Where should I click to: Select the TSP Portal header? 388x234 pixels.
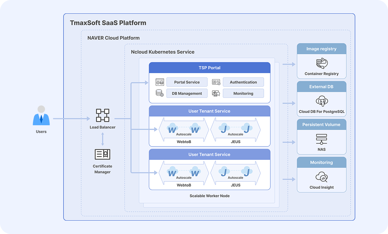(x=209, y=68)
